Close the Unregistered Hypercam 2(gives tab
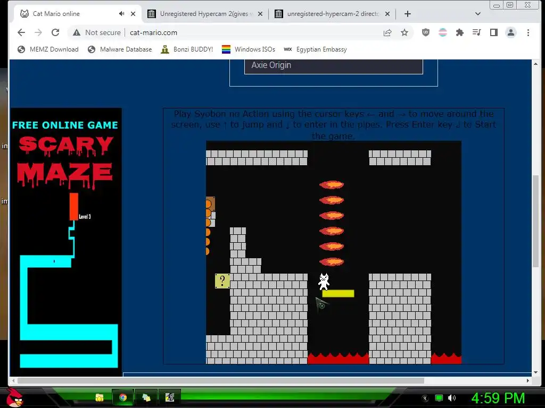The width and height of the screenshot is (545, 408). click(x=260, y=14)
